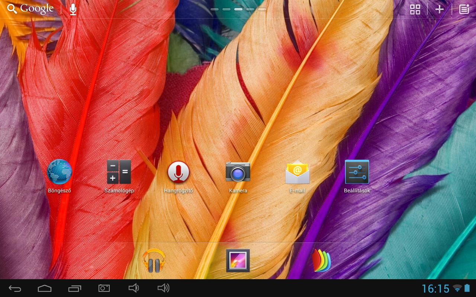This screenshot has width=476, height=297.
Task: Tap the Google search box
Action: tap(30, 9)
